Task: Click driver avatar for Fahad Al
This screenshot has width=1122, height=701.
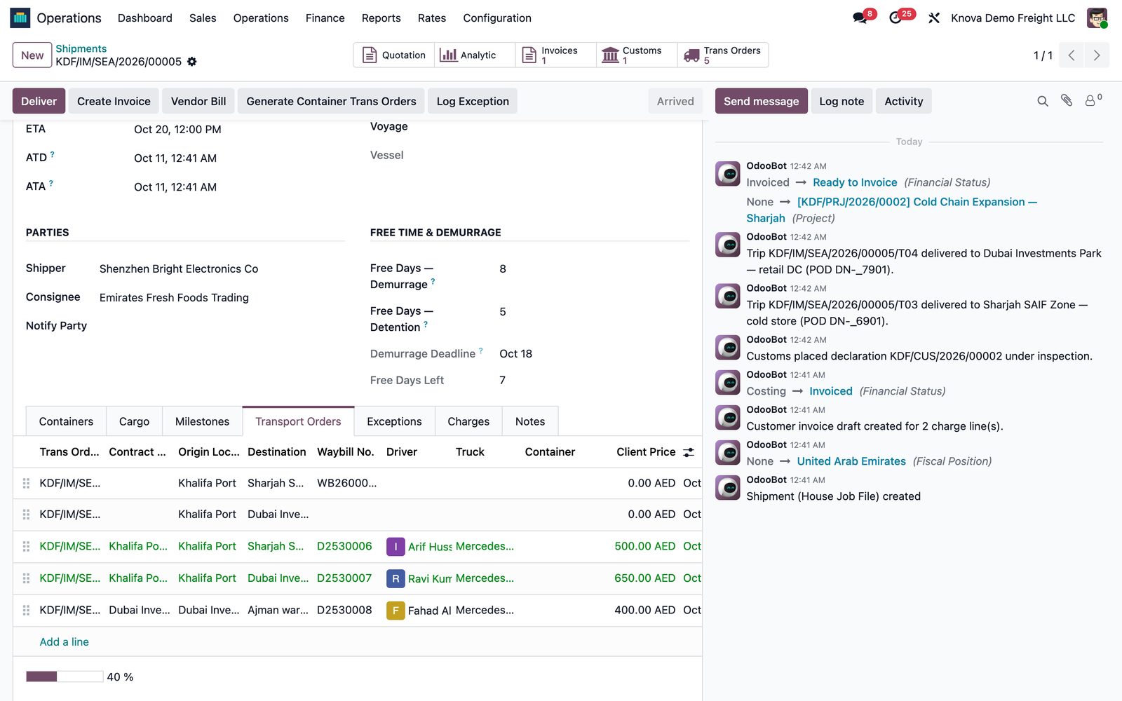Action: coord(396,611)
